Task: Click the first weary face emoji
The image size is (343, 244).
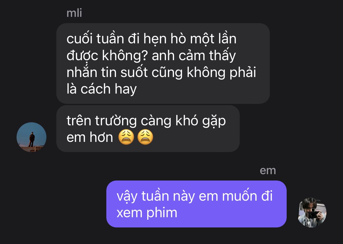Action: click(x=126, y=137)
